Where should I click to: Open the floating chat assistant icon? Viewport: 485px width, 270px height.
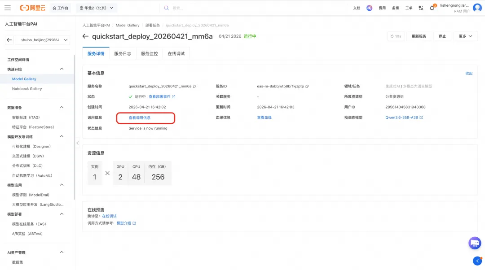tap(475, 243)
